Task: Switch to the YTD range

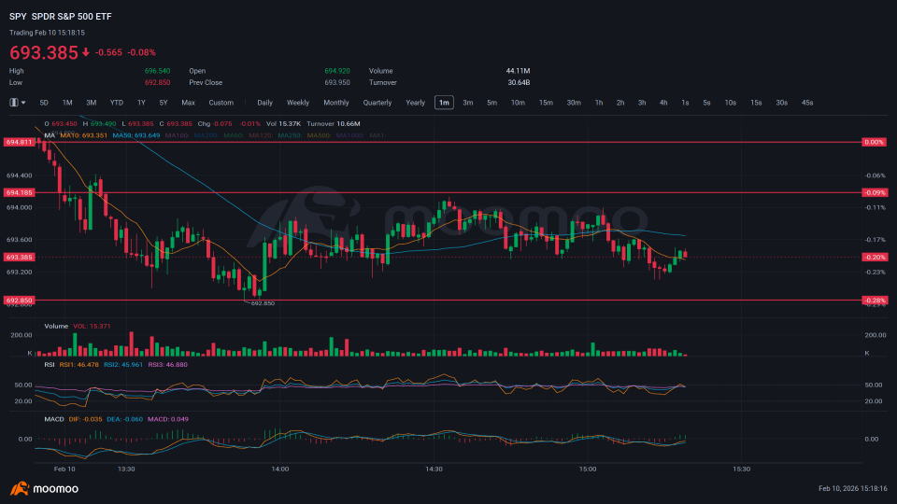Action: 117,103
